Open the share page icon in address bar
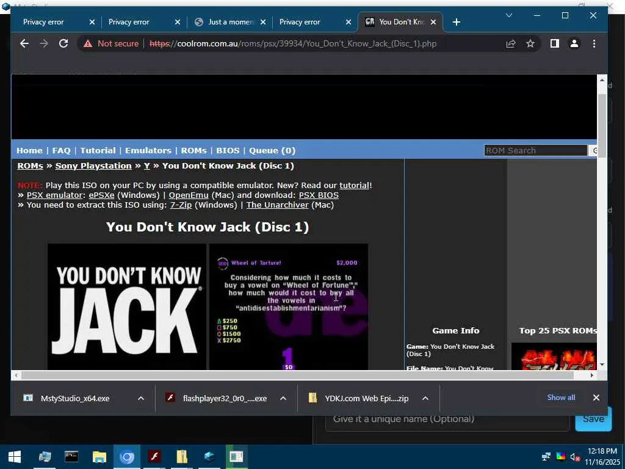625x469 pixels. (x=511, y=43)
